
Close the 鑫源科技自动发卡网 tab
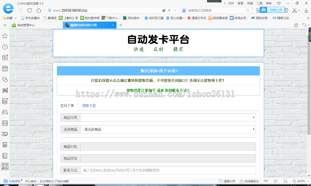(113, 25)
